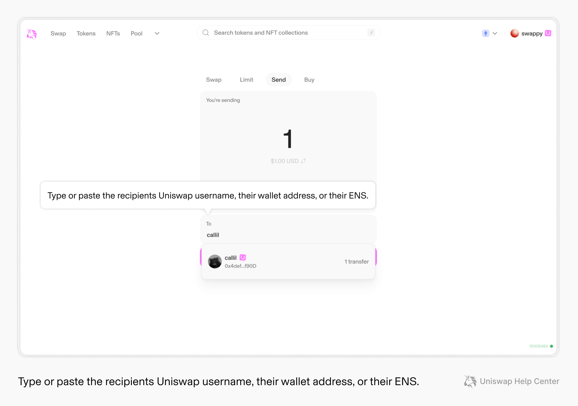The height and width of the screenshot is (406, 578).
Task: Expand the network selector chevron
Action: 495,33
